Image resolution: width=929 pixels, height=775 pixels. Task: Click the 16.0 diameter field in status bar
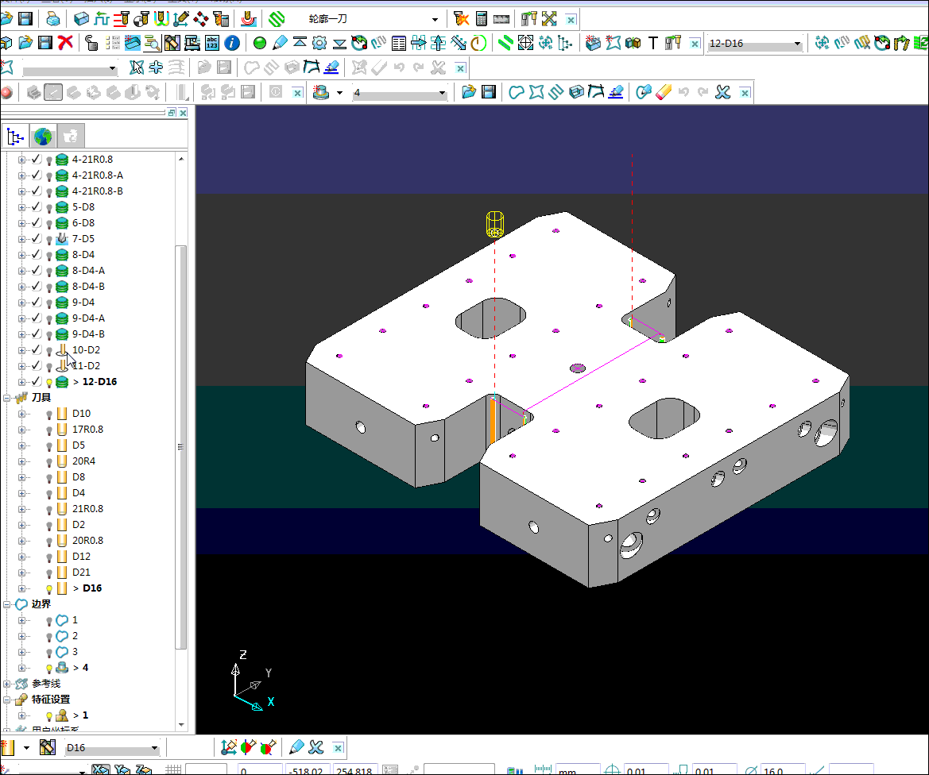783,770
